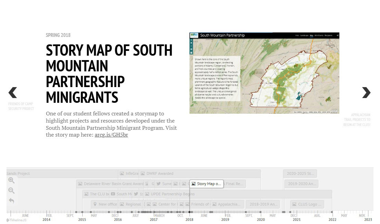Screen dimensions: 380x224
Task: Click the South Mountain Partnership map image
Action: [x=264, y=73]
